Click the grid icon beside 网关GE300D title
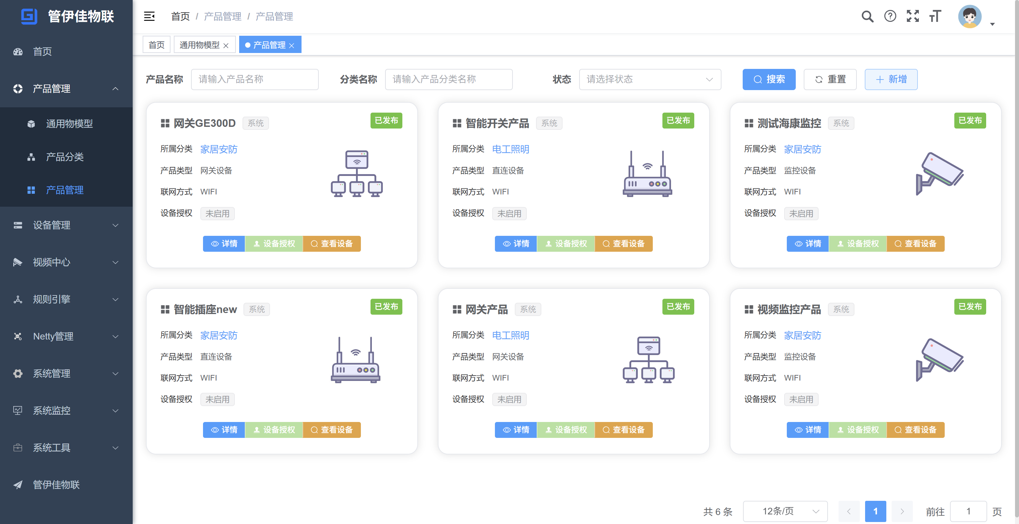This screenshot has height=524, width=1019. 165,123
